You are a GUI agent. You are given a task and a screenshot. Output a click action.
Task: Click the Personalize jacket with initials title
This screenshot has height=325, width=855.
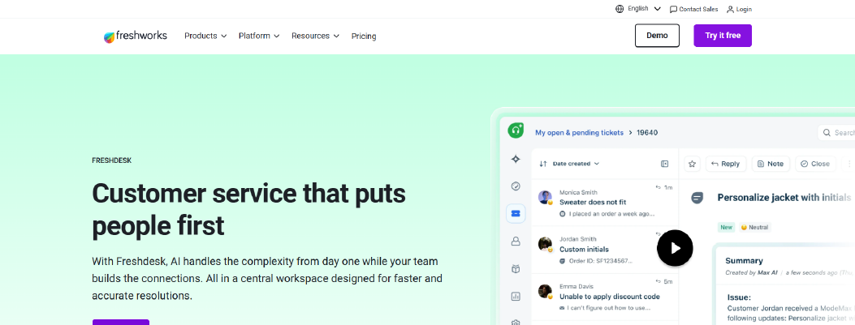pos(784,198)
